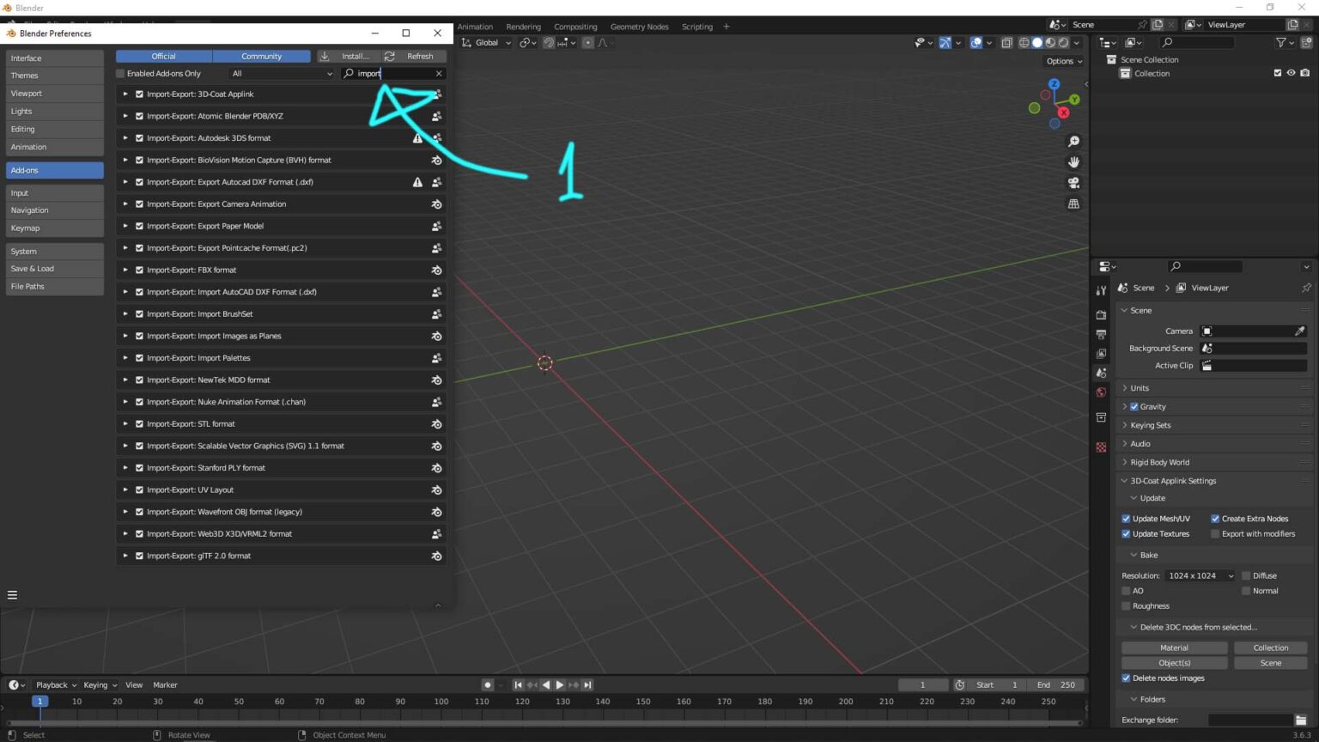This screenshot has width=1319, height=742.
Task: Switch perspective/orthographic grid icon
Action: pyautogui.click(x=1073, y=204)
